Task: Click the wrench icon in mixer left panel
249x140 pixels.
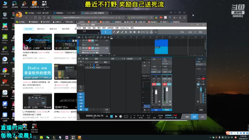Action: [x=81, y=65]
